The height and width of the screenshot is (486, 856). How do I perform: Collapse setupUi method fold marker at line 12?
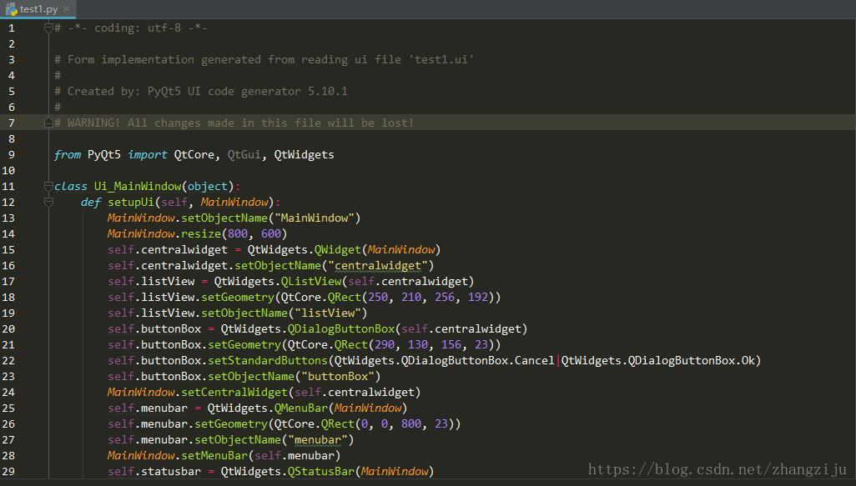point(48,203)
